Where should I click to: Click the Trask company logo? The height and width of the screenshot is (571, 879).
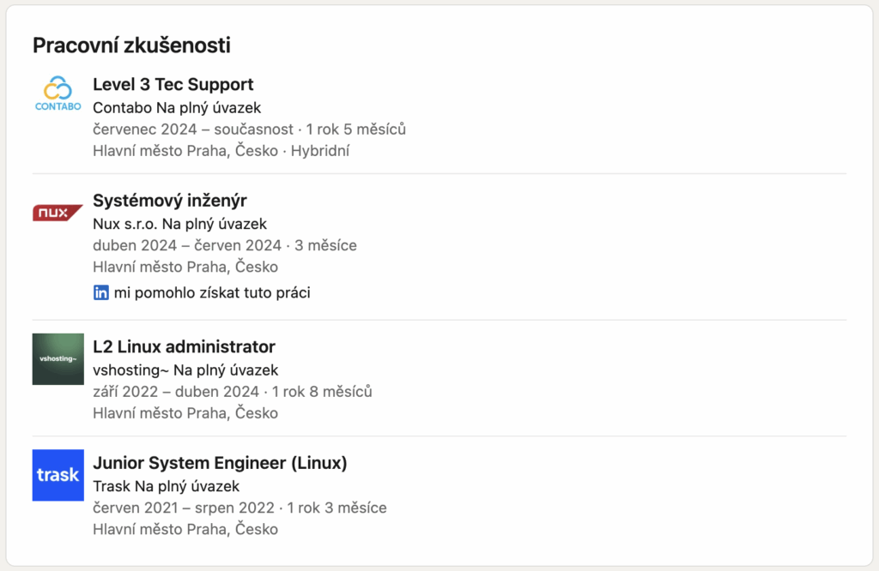(x=58, y=475)
